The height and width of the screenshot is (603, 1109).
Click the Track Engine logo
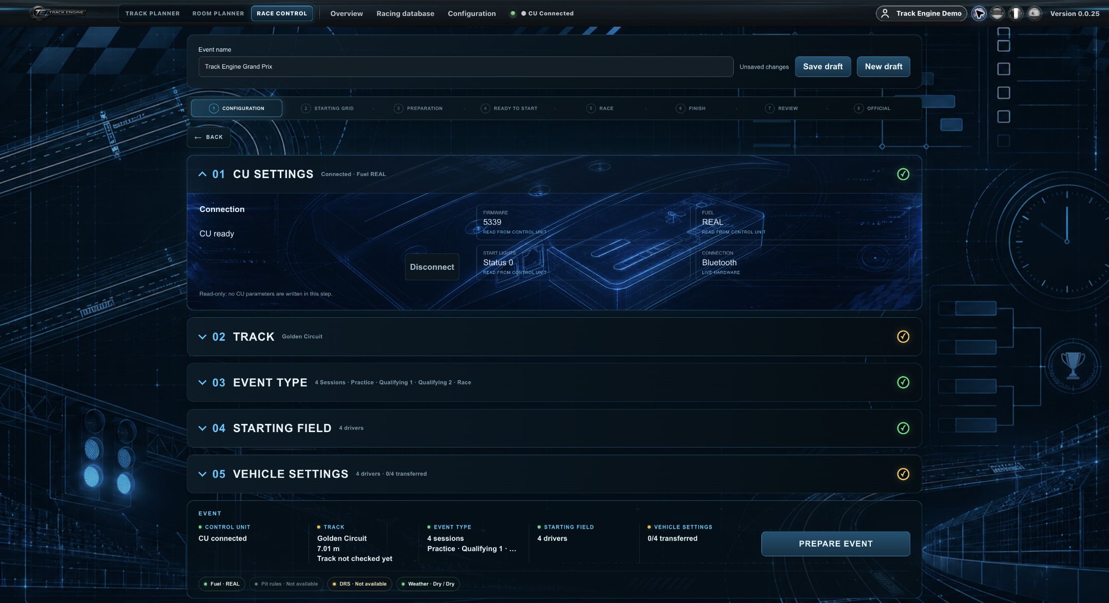pos(58,13)
